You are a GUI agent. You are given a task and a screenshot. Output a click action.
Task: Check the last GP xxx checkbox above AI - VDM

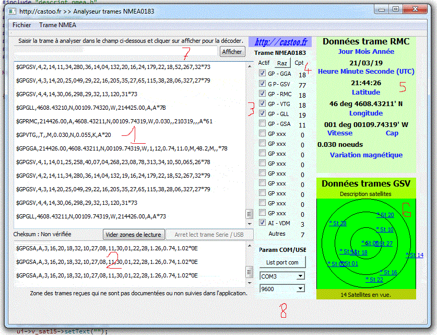tap(262, 213)
